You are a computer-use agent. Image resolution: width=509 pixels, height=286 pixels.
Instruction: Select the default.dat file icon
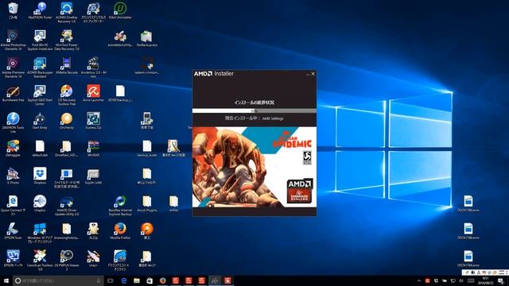tap(40, 149)
